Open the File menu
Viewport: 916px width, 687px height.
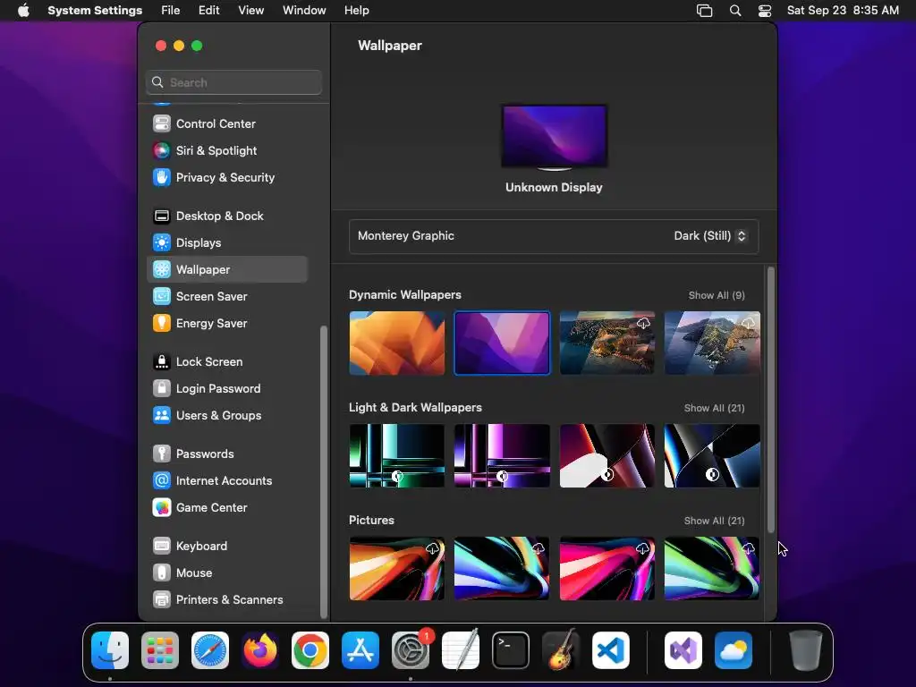pos(171,11)
